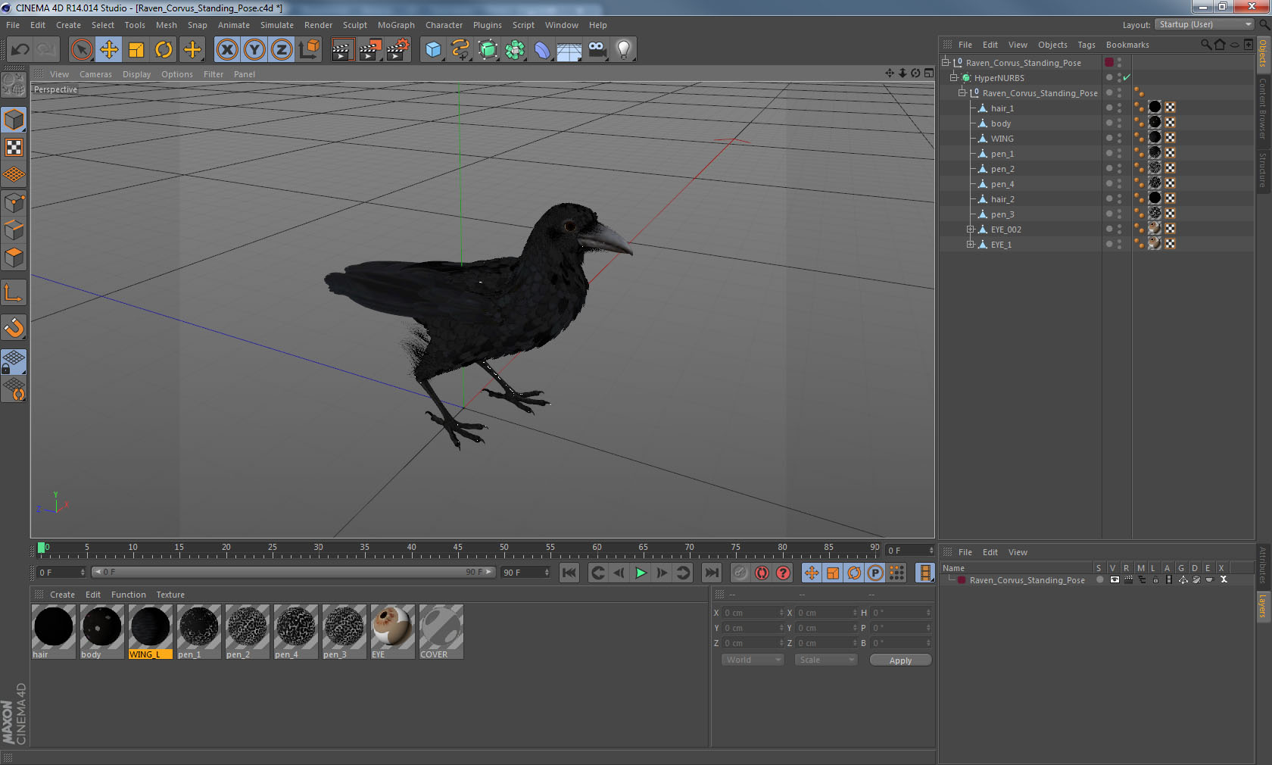
Task: Toggle Z axis lock
Action: coord(282,50)
